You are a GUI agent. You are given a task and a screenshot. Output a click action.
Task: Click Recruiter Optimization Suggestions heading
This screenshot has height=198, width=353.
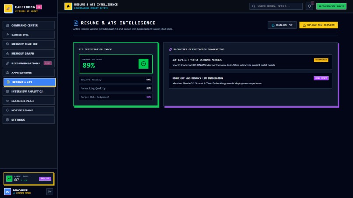pos(199,49)
